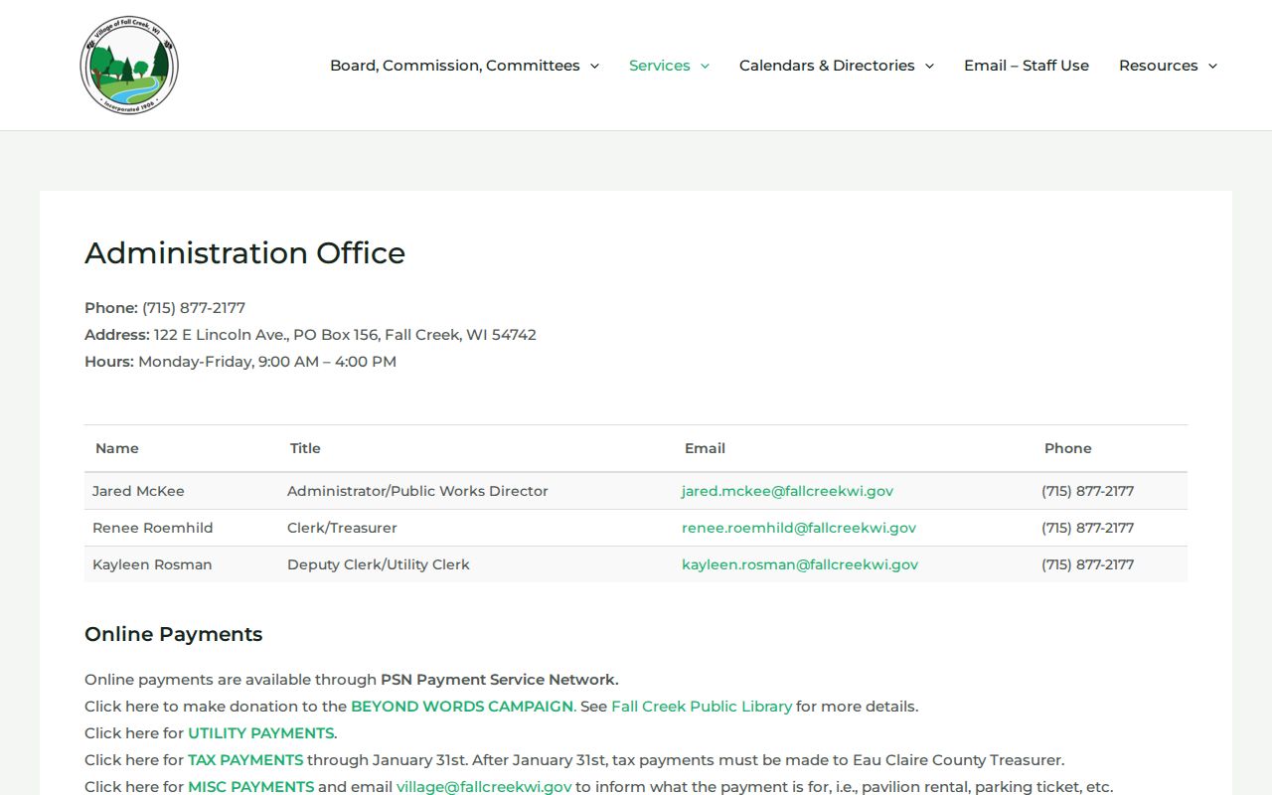Expand the Calendars & Directories chevron
Image resolution: width=1272 pixels, height=795 pixels.
[x=929, y=66]
